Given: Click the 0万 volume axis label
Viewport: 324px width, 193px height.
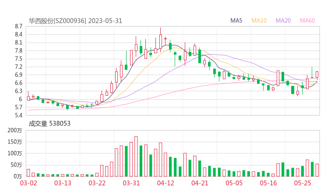Looking at the screenshot, I should coord(18,176).
